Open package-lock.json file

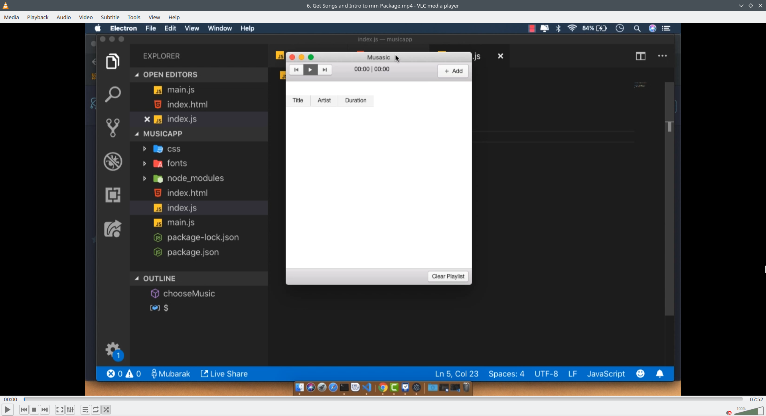click(199, 237)
